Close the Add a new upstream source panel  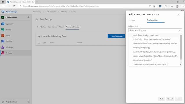tap(179, 14)
